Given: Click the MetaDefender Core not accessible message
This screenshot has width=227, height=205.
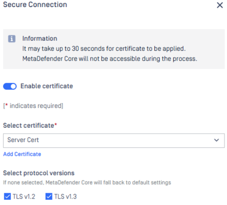Looking at the screenshot, I should [110, 59].
